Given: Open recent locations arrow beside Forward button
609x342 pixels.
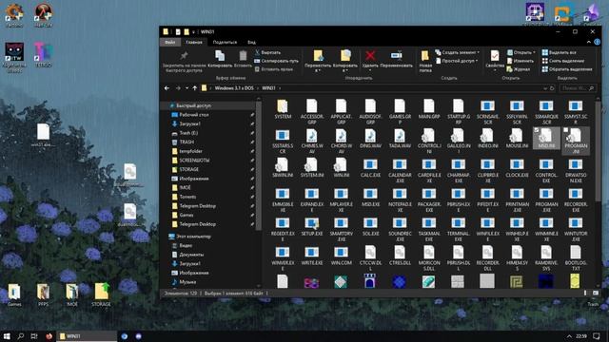Looking at the screenshot, I should 187,88.
